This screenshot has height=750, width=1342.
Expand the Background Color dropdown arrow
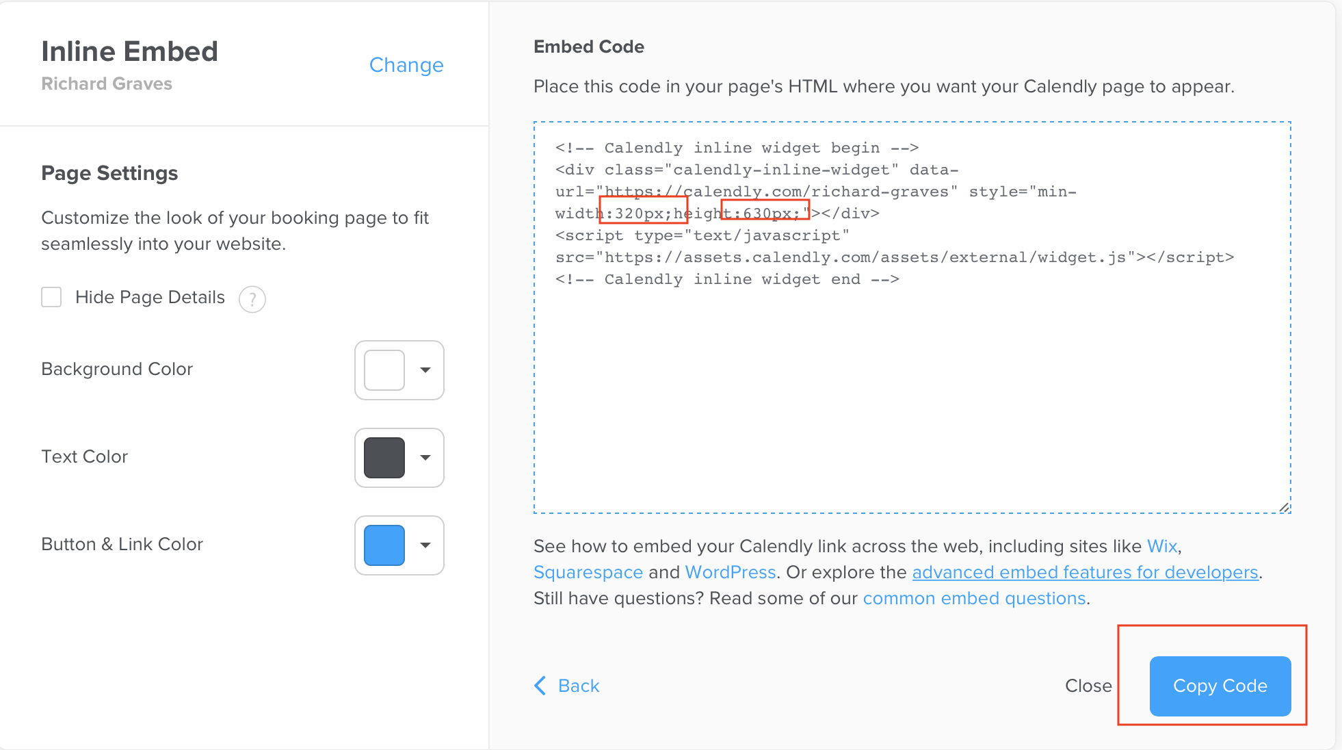[x=425, y=370]
